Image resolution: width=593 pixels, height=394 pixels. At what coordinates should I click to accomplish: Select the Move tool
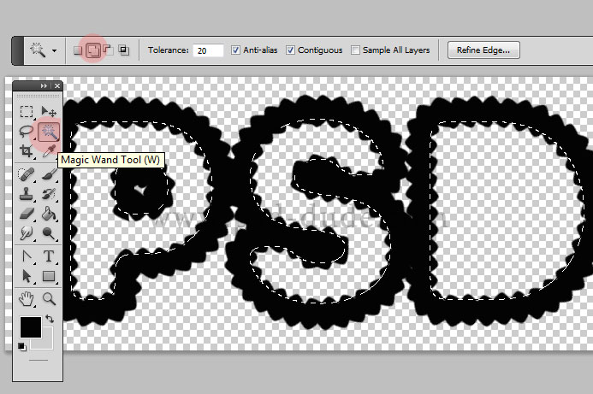[49, 112]
